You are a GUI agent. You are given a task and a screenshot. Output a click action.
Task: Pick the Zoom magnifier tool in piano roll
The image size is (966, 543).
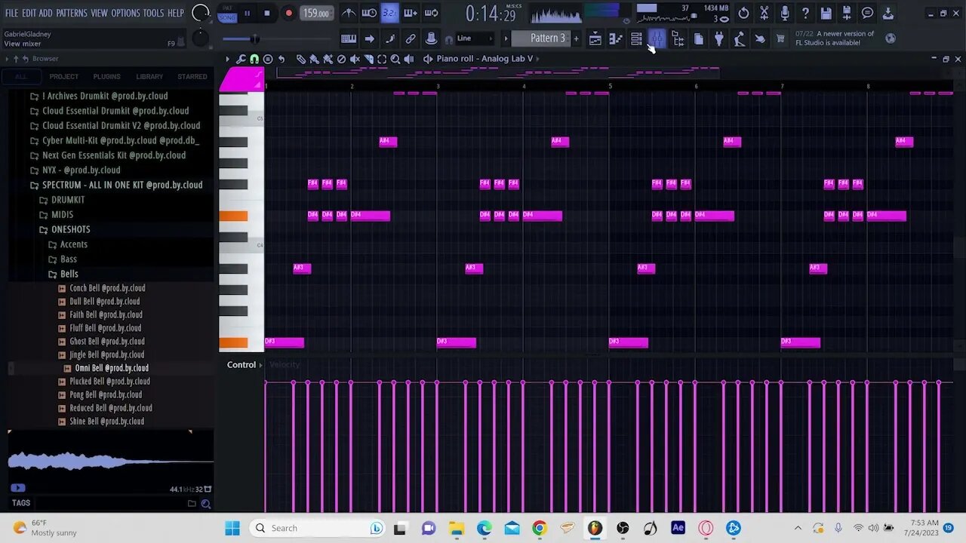(x=395, y=59)
